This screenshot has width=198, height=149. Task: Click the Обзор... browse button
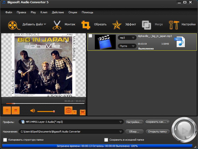click(x=134, y=132)
